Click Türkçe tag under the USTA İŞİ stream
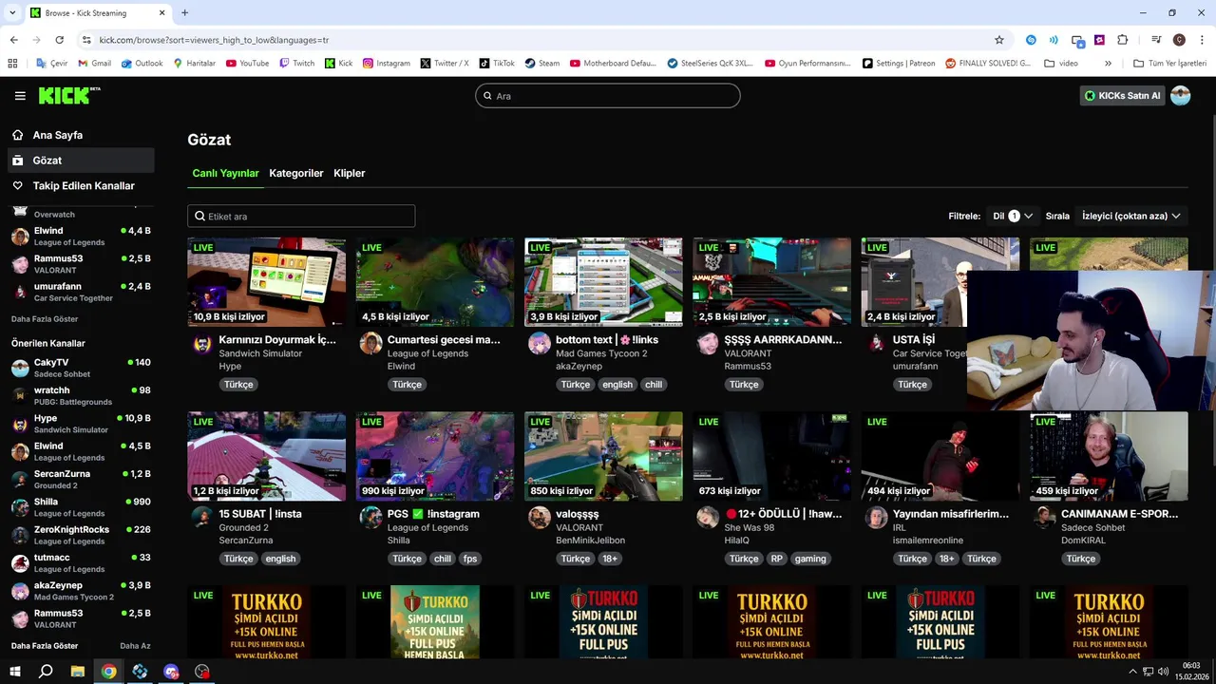This screenshot has height=684, width=1216. pyautogui.click(x=912, y=385)
